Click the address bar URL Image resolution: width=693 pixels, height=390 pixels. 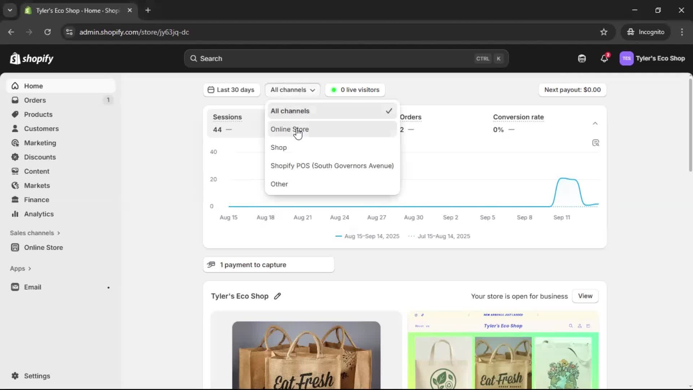click(134, 32)
